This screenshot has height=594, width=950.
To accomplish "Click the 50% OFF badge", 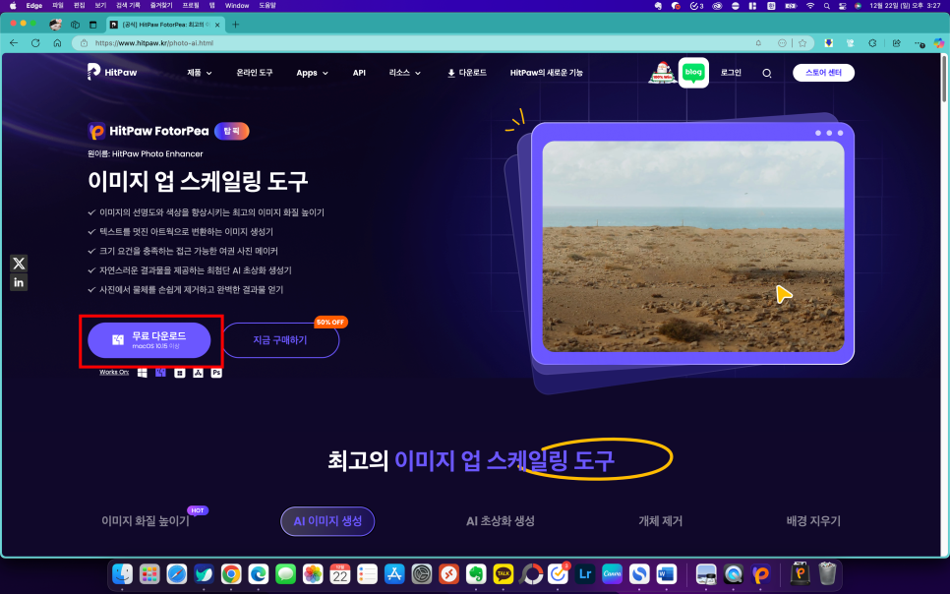I will click(330, 323).
